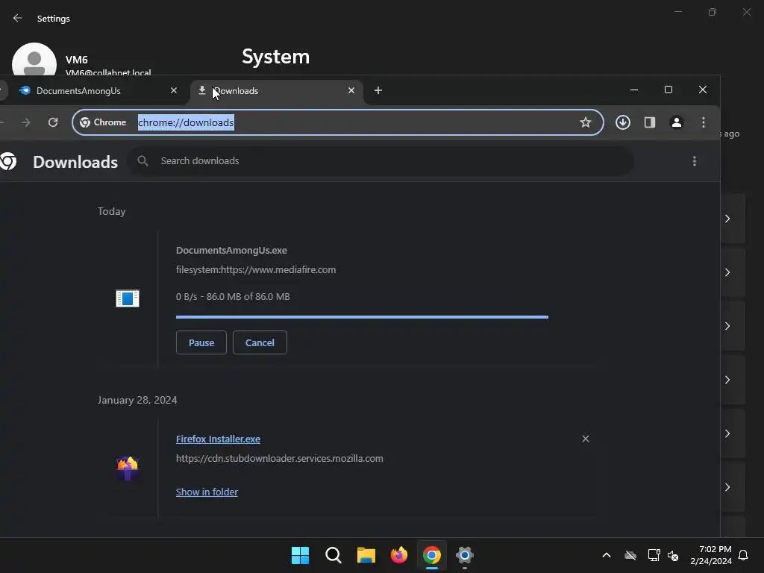The image size is (764, 573).
Task: Switch to Settings from the taskbar
Action: pos(465,555)
